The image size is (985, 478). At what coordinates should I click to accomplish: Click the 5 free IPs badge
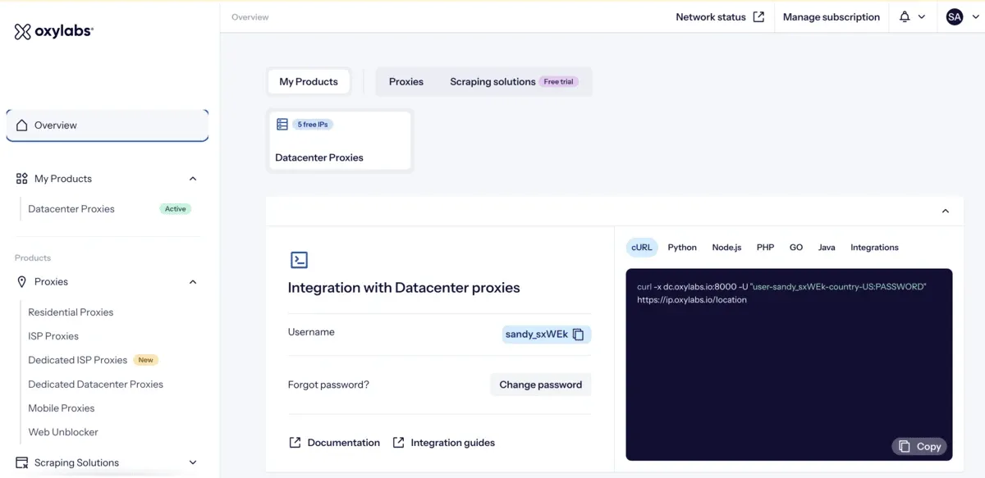pos(314,125)
